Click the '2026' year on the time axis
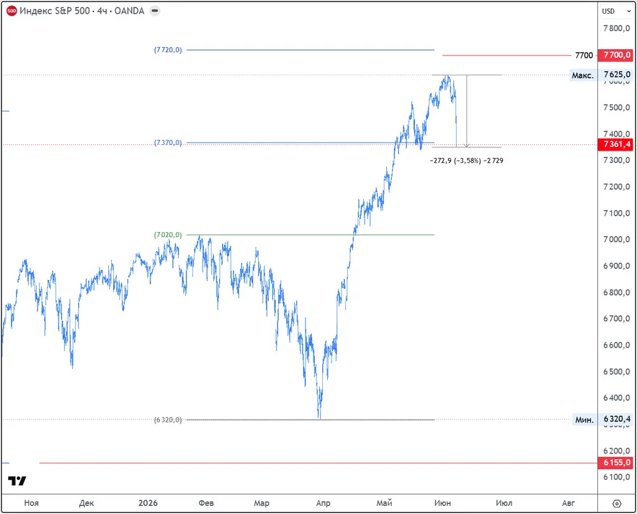The image size is (637, 514). click(148, 503)
